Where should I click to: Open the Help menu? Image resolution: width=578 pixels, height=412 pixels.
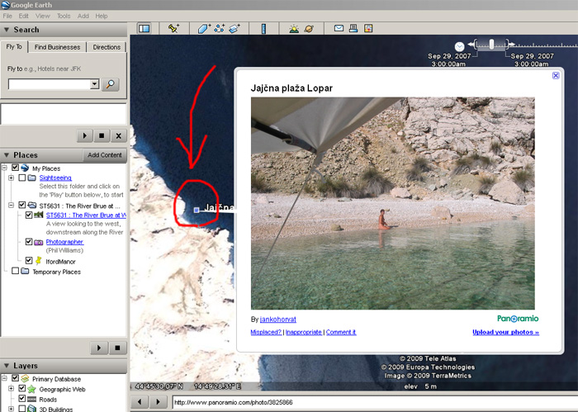[x=102, y=16]
